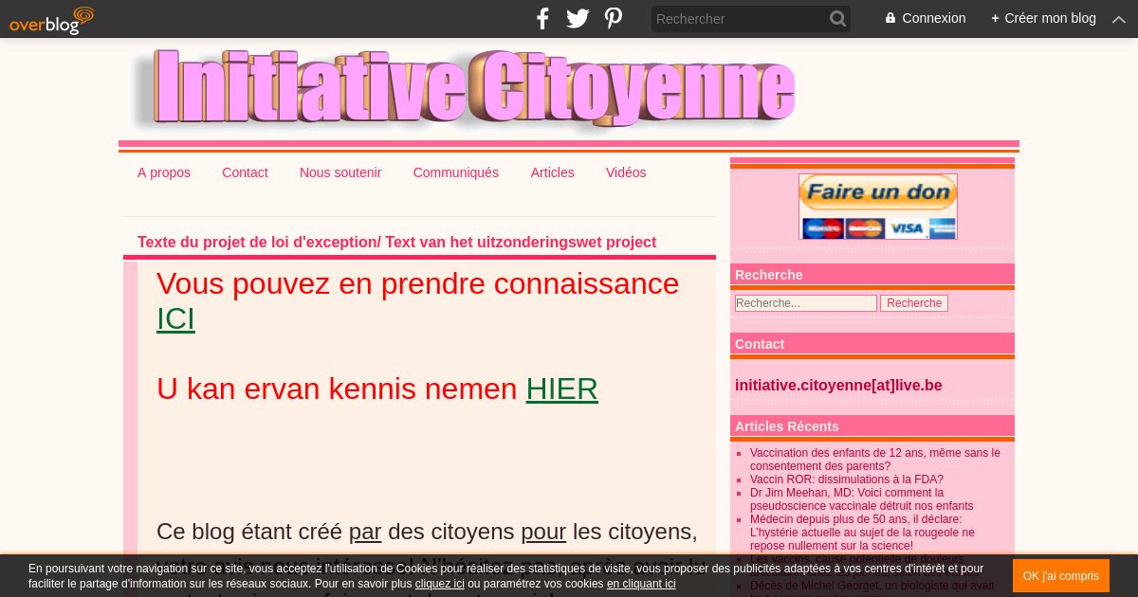The image size is (1138, 597).
Task: Click the Texte du projet de loi d'exception heading
Action: point(396,242)
